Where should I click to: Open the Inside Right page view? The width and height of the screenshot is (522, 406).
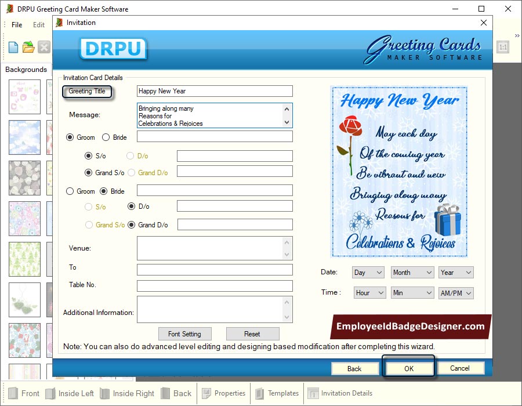tap(127, 393)
